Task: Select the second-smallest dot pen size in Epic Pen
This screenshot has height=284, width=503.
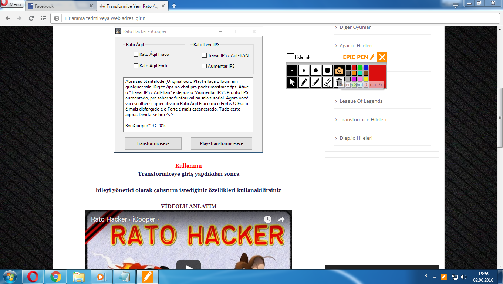Action: 304,70
